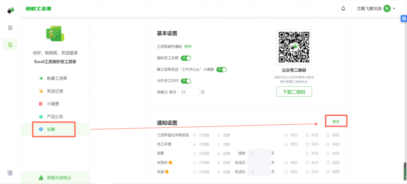Click the orange info icon beside 未读
This screenshot has width=407, height=184.
click(167, 172)
